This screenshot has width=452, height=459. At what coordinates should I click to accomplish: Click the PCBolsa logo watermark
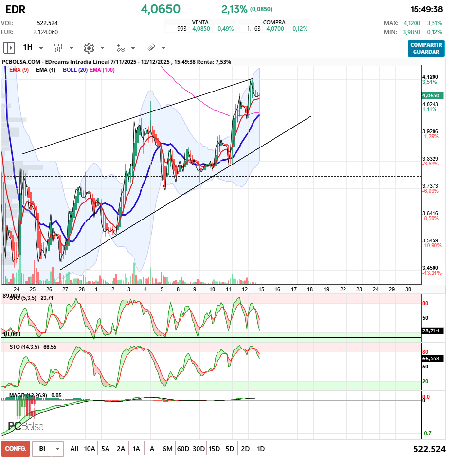[x=26, y=426]
